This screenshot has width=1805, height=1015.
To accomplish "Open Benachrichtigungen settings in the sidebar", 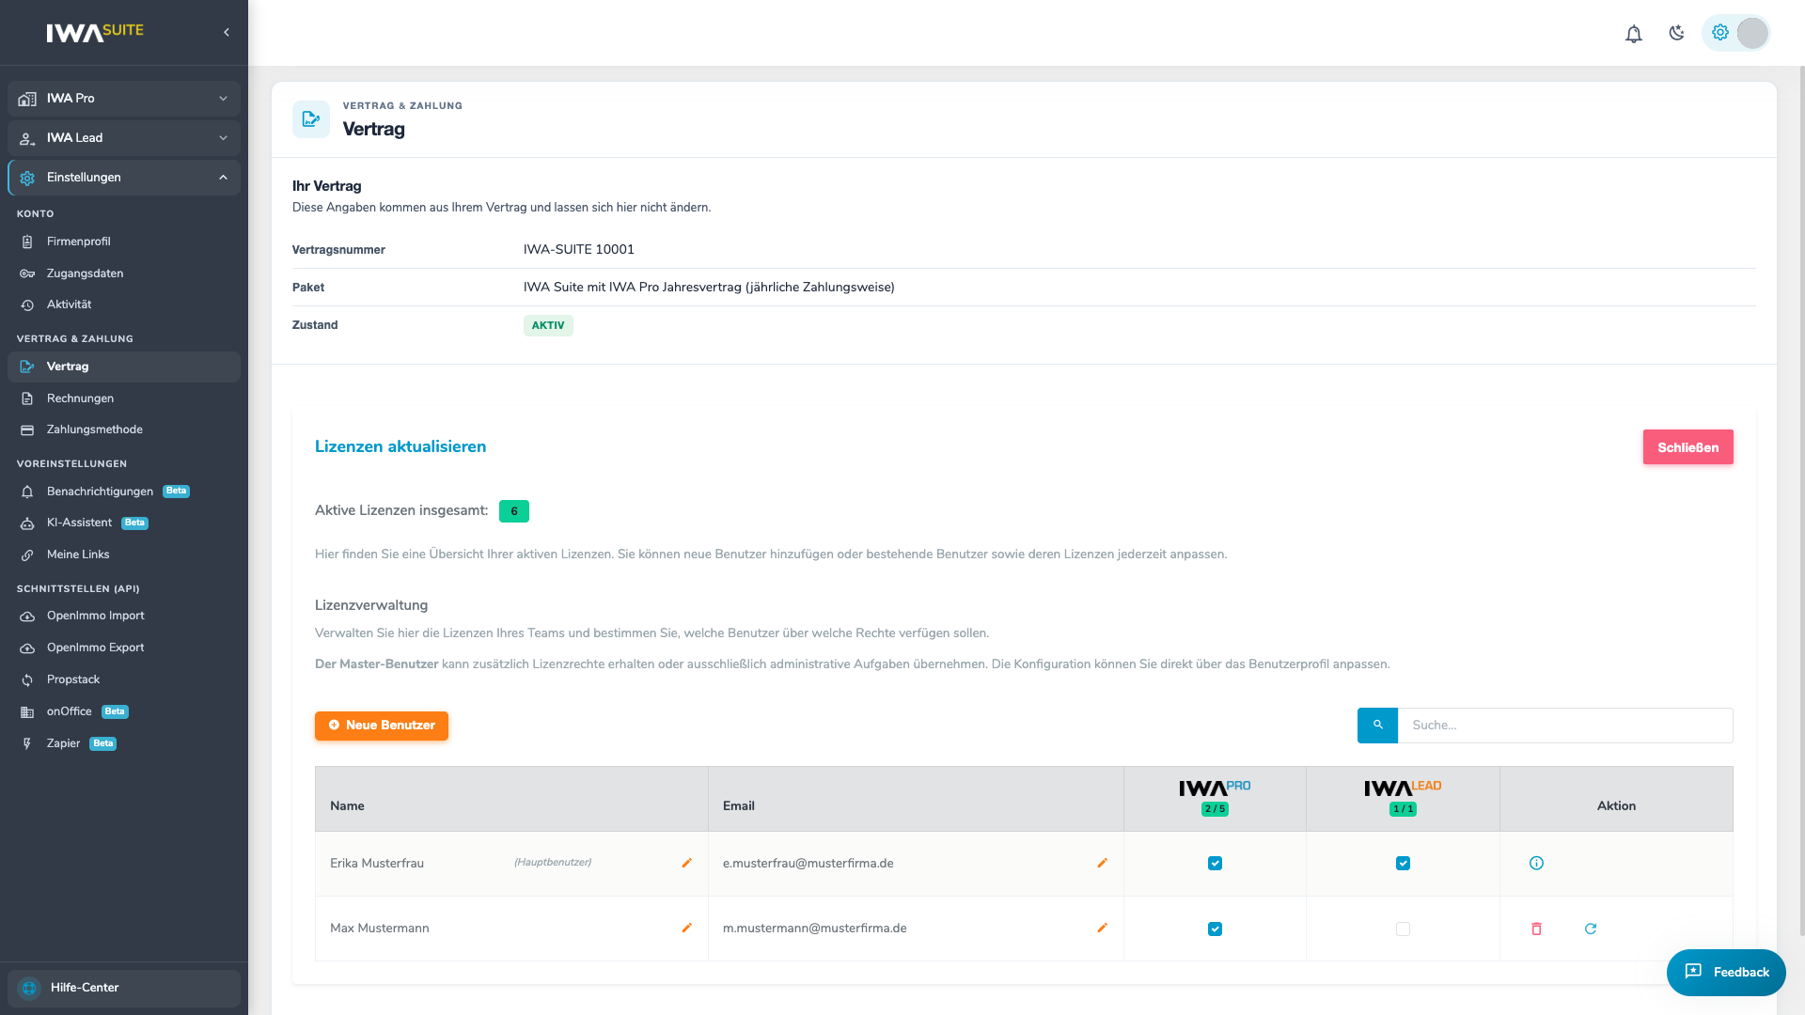I will [x=124, y=492].
